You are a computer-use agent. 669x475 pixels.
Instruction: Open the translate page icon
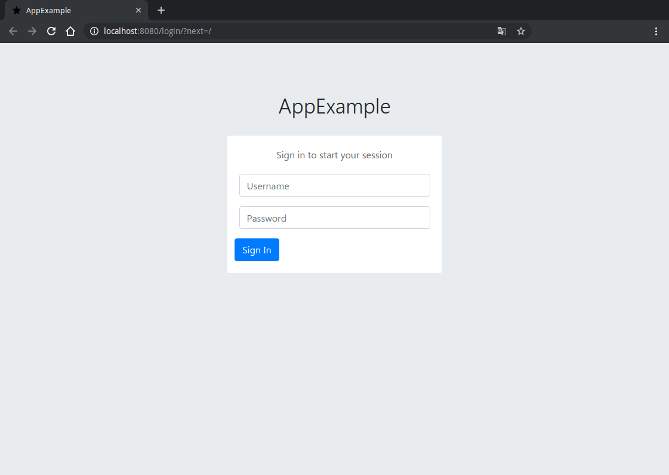(502, 31)
